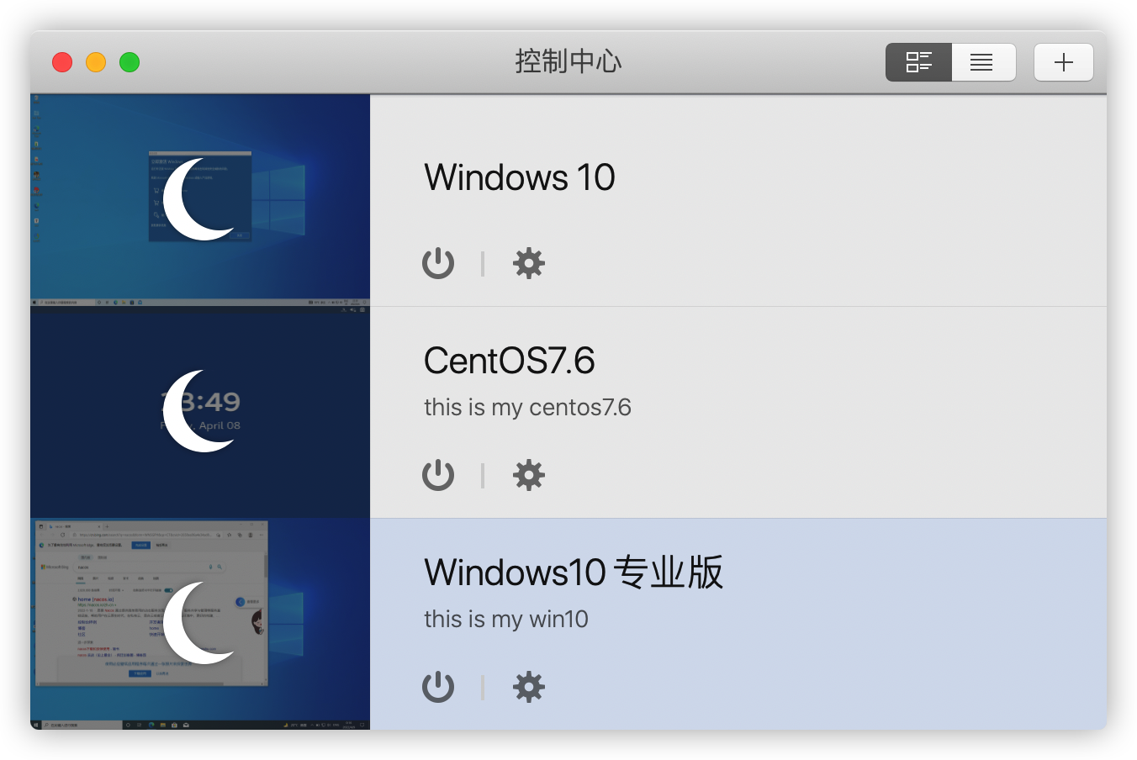Keep grid view selected in the view switcher
The image size is (1137, 760).
[918, 61]
